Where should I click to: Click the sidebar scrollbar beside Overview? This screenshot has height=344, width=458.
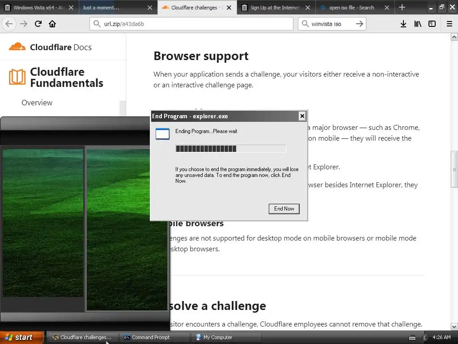click(123, 108)
